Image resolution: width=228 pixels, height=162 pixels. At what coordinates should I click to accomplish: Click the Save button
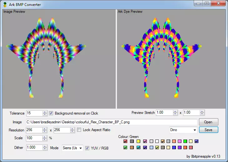tap(208, 130)
